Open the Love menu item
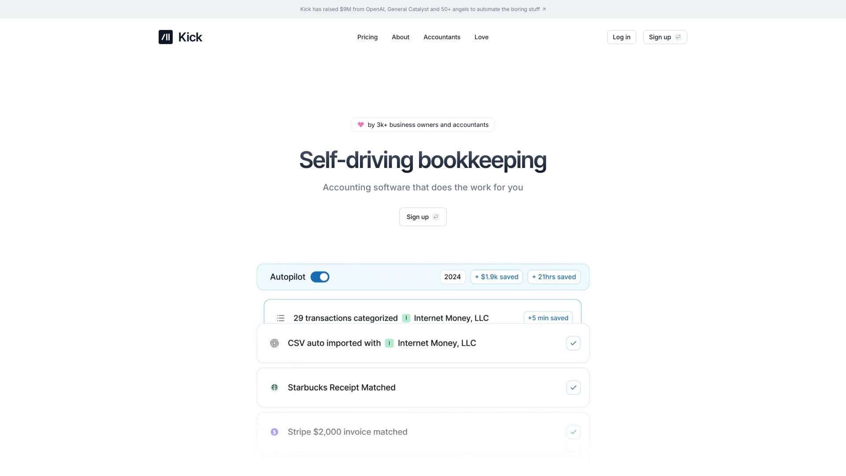The height and width of the screenshot is (476, 846). pos(481,37)
